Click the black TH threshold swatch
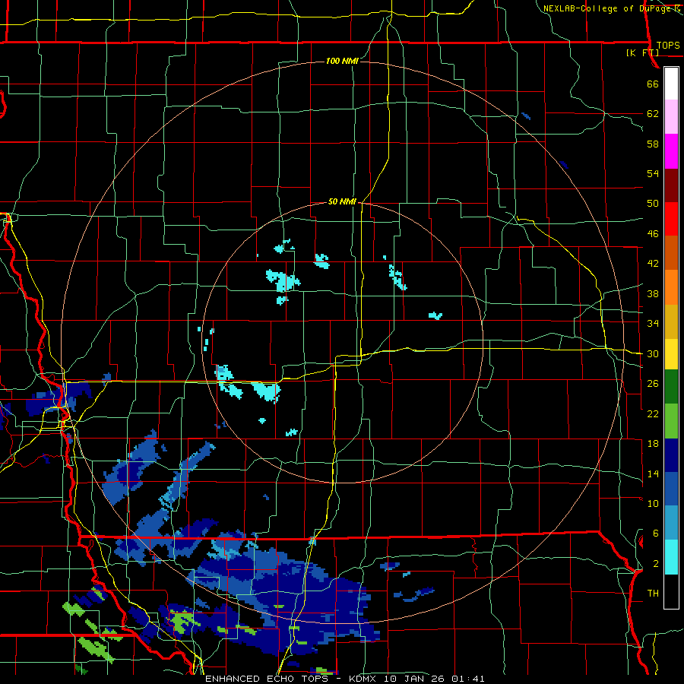Screen dimensions: 684x684 [671, 591]
